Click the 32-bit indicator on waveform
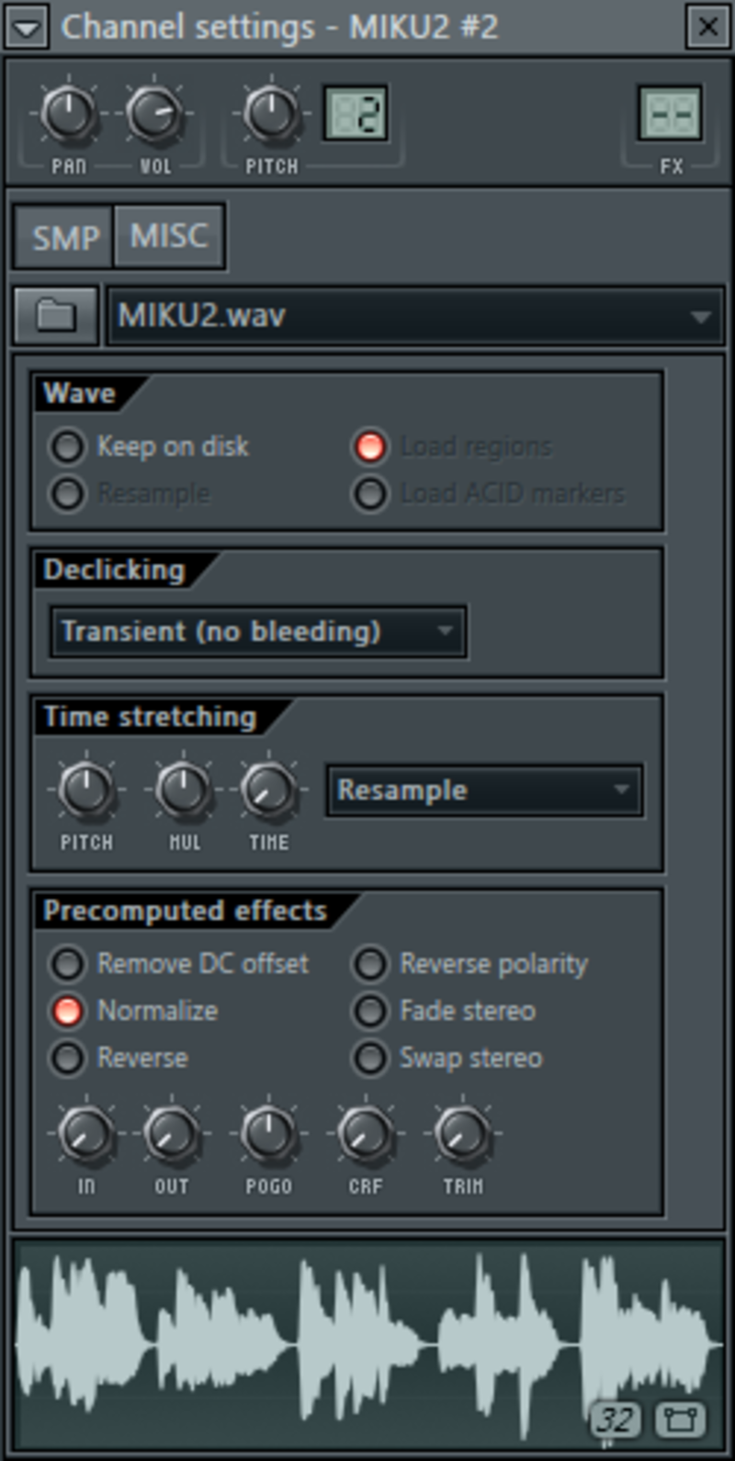Viewport: 735px width, 1461px height. [616, 1420]
